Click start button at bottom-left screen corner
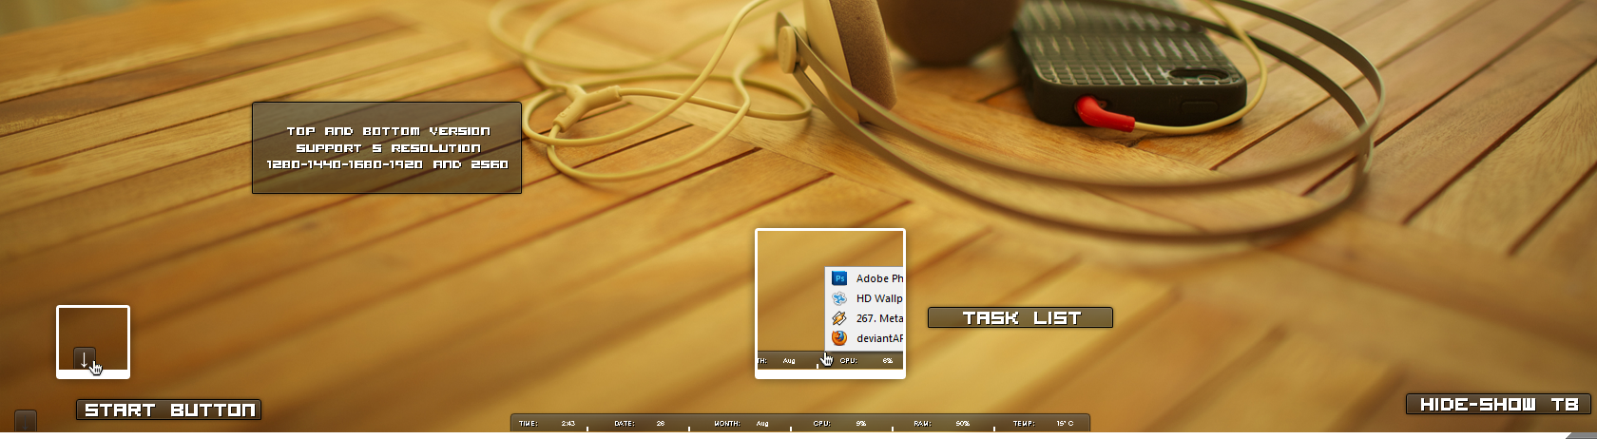The width and height of the screenshot is (1597, 439). pyautogui.click(x=26, y=421)
